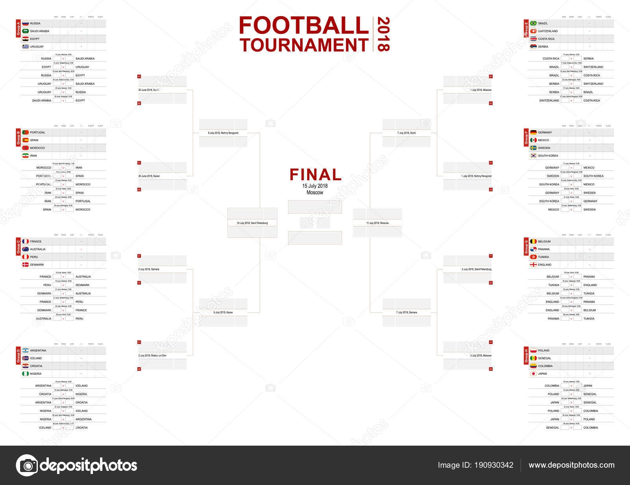Click the red Football Tournament title
This screenshot has width=630, height=485.
(304, 35)
